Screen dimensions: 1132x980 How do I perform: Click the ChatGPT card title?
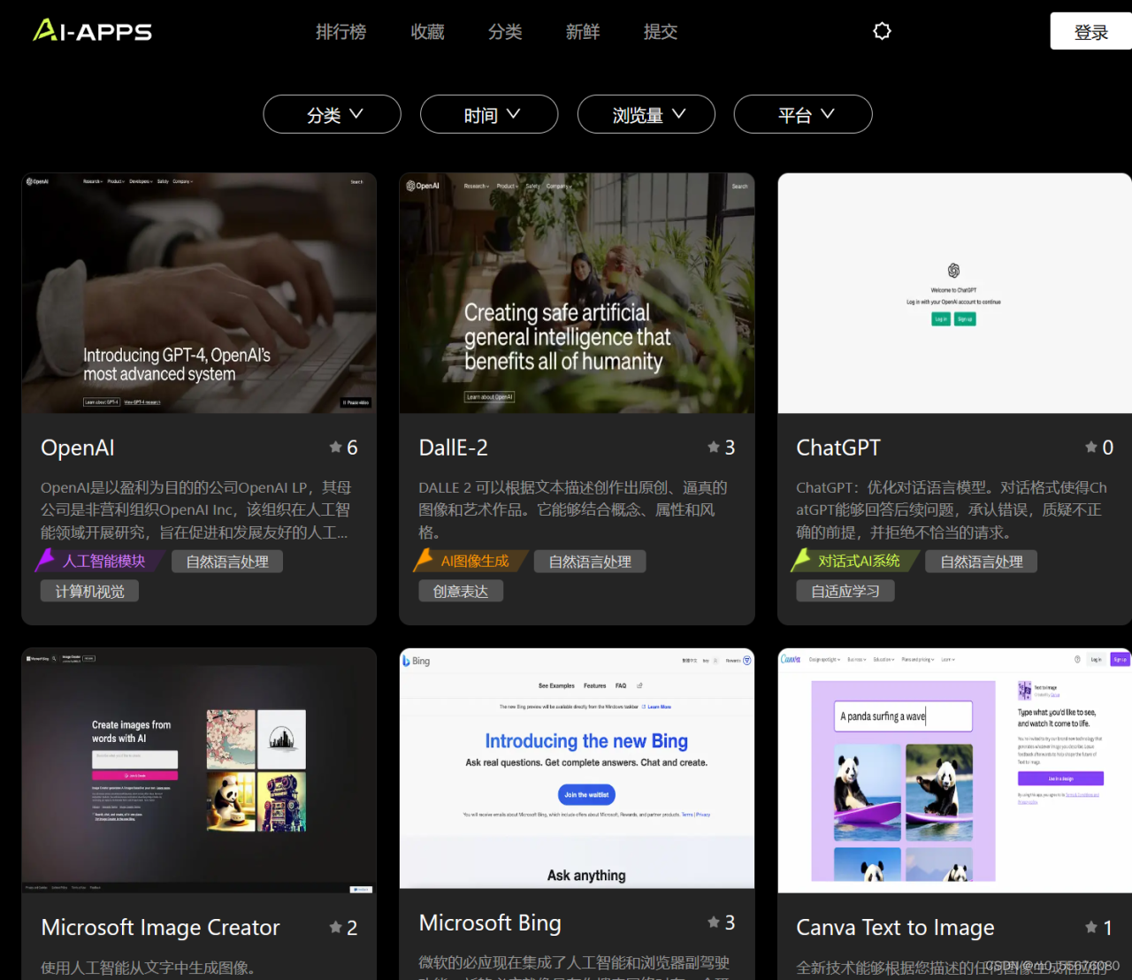pos(838,448)
